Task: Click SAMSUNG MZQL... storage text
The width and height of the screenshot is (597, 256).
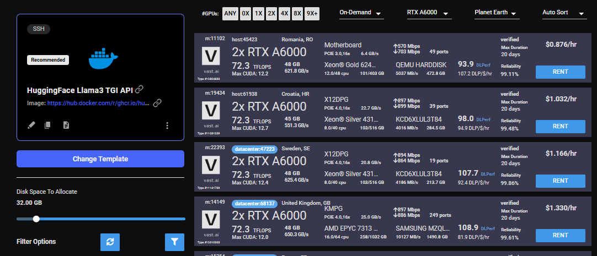Action: (423, 228)
